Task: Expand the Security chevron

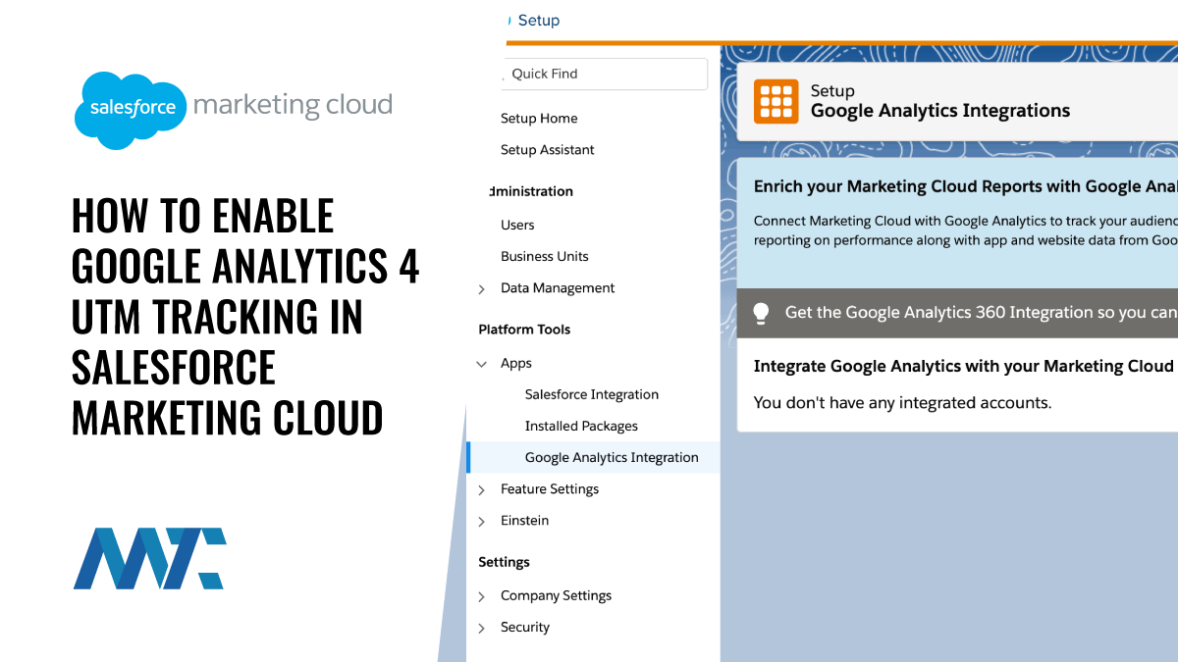Action: click(x=481, y=628)
